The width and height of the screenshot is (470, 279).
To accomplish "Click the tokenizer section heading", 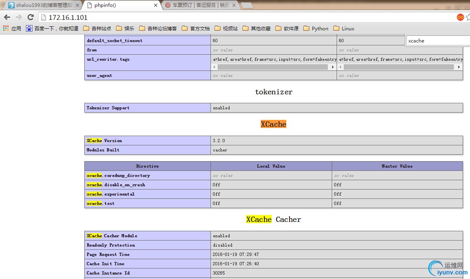I will [274, 92].
